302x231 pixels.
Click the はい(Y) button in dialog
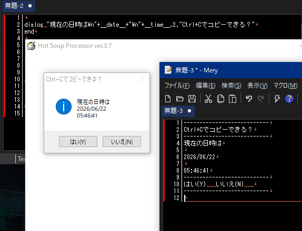coord(78,142)
